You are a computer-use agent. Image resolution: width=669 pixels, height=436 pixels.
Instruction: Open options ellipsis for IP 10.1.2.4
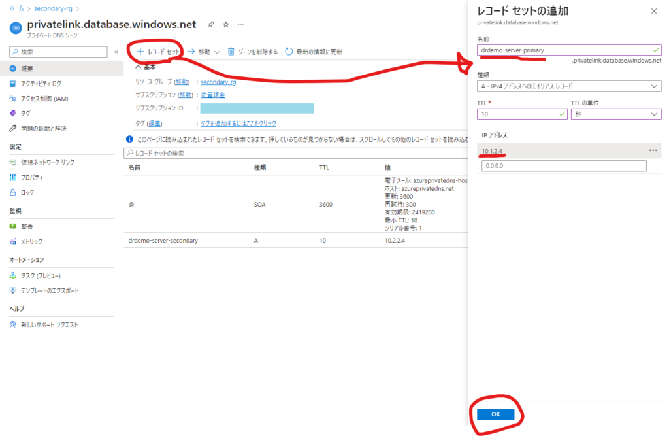pos(653,150)
